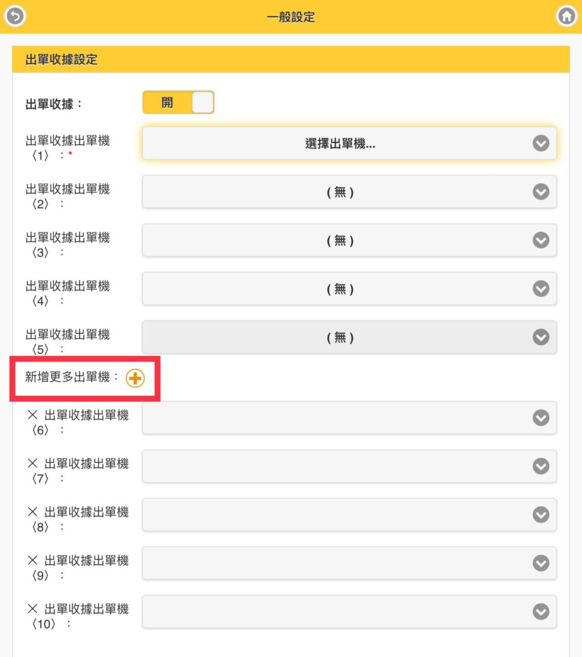Click chevron of printer 〈9〉 dropdown
The height and width of the screenshot is (657, 582).
[541, 563]
